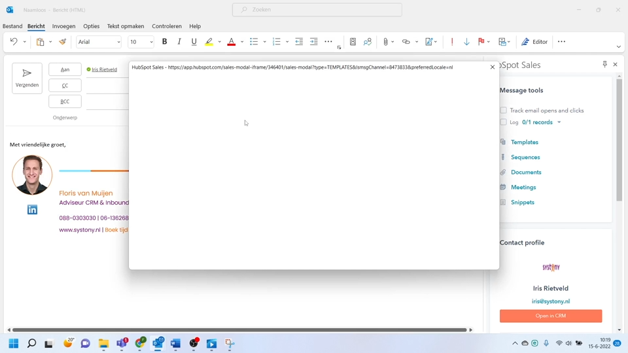Viewport: 628px width, 353px height.
Task: Open the Sequences link in HubSpot
Action: (x=525, y=158)
